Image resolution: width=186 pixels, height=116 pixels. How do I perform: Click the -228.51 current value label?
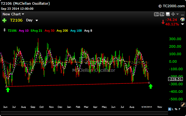tap(175, 79)
